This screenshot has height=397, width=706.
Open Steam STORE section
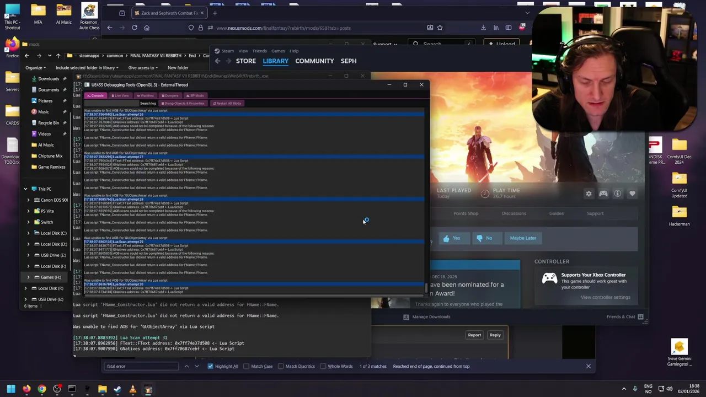click(246, 61)
